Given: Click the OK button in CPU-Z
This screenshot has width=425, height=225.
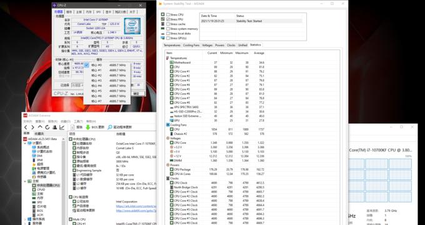Looking at the screenshot, I should click(x=136, y=94).
